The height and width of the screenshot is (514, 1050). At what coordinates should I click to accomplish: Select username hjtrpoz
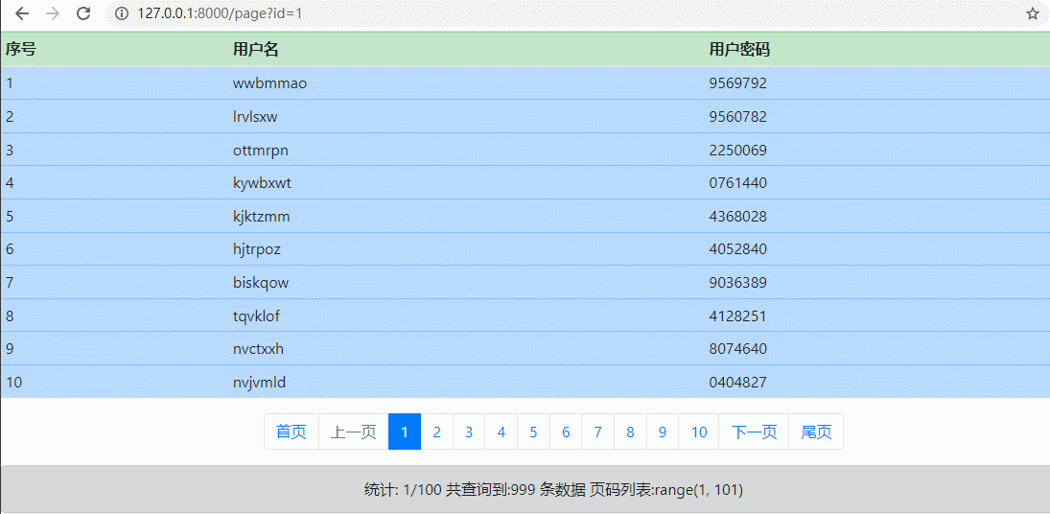pyautogui.click(x=256, y=249)
